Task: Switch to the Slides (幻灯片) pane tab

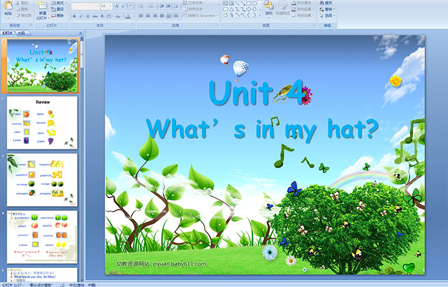Action: coord(8,33)
